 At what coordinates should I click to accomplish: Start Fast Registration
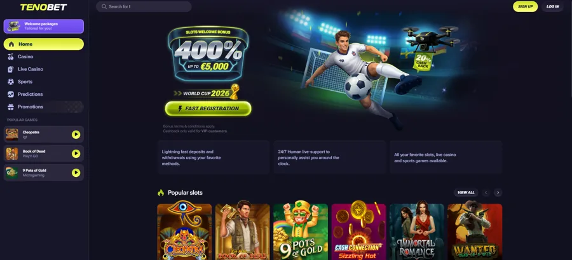208,108
